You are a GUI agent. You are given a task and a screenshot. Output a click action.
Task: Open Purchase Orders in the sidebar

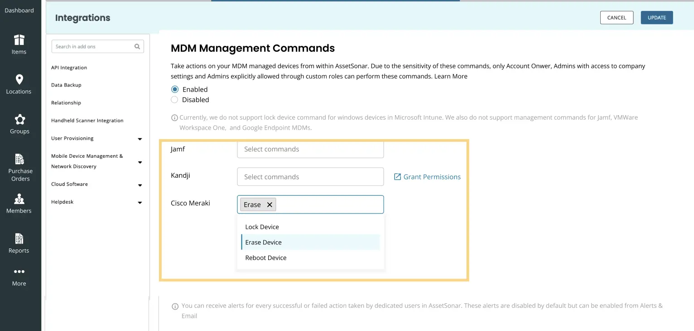tap(20, 166)
